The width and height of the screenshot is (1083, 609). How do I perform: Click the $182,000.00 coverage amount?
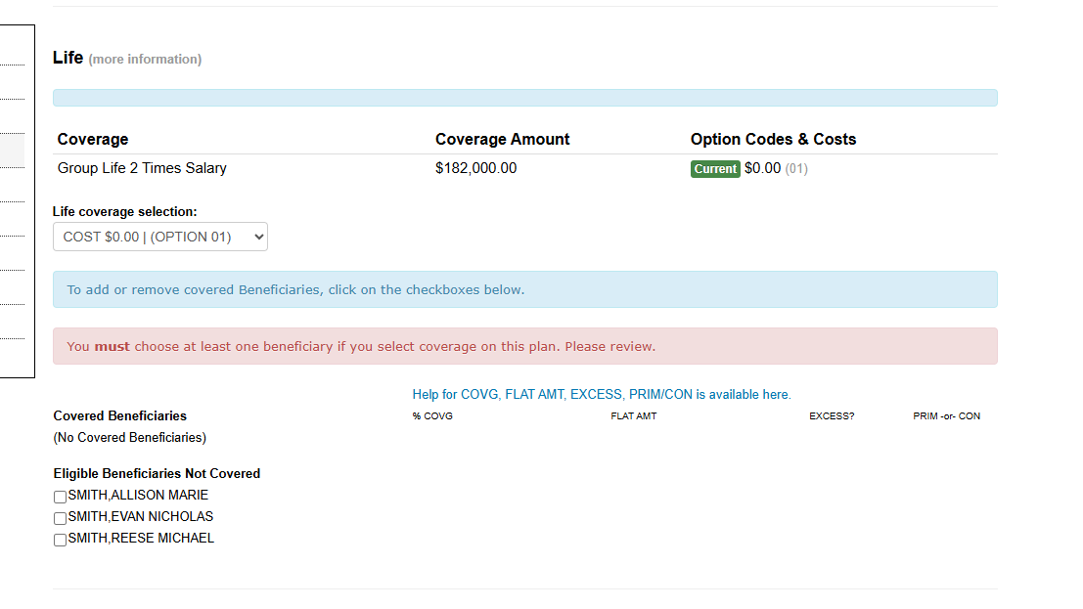coord(475,168)
